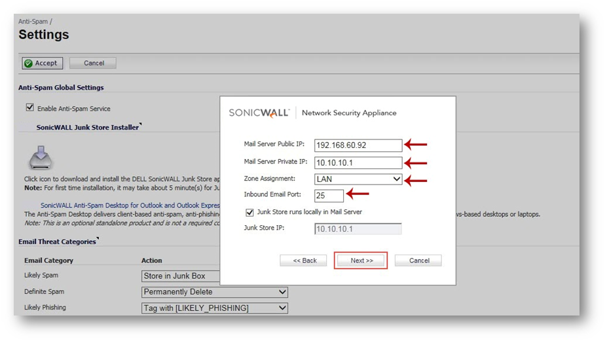Image resolution: width=607 pixels, height=343 pixels.
Task: Click Next >> in the wizard
Action: click(361, 261)
